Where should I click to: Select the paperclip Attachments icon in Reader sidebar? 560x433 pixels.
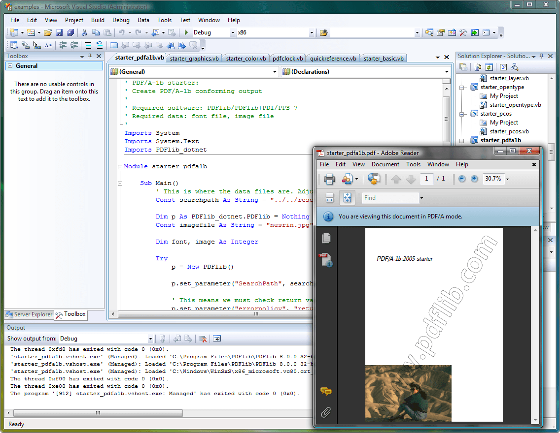[x=326, y=412]
